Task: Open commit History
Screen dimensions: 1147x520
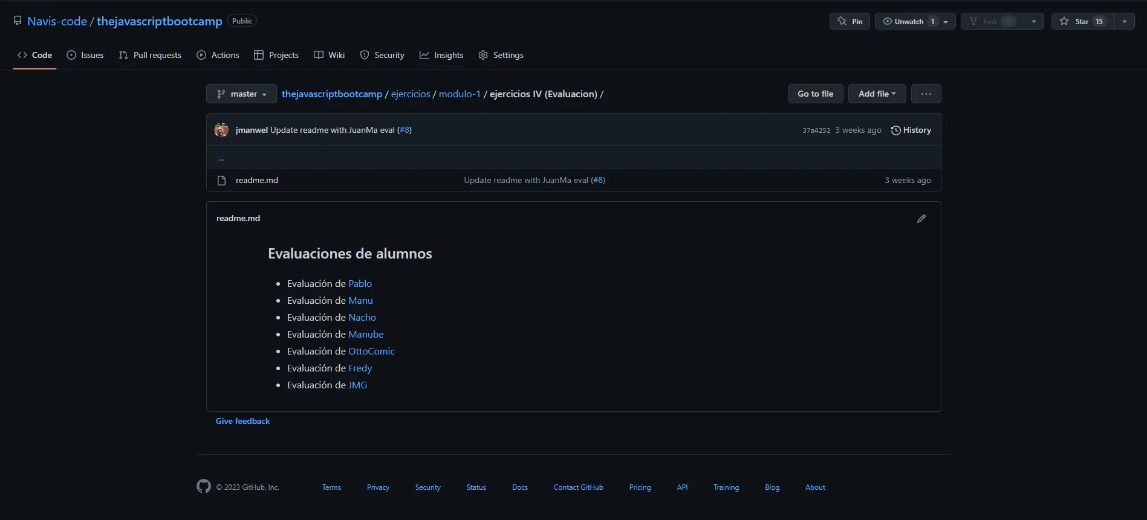Action: point(911,130)
